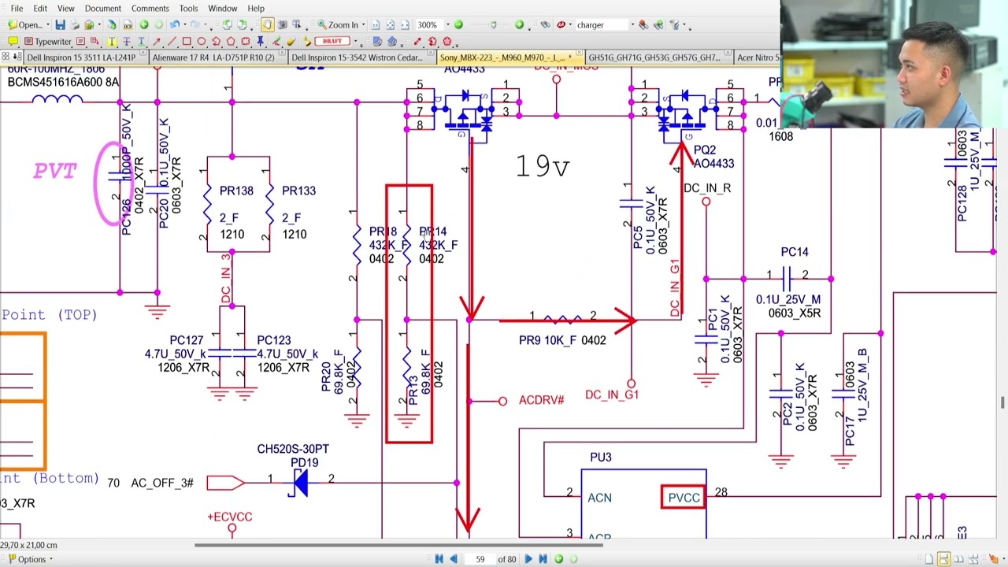Select the Eraser tool
This screenshot has height=567, width=1008.
click(291, 42)
